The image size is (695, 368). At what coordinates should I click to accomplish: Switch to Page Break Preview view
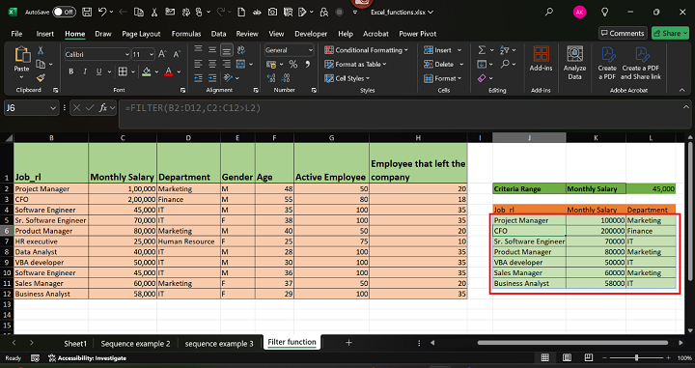click(588, 357)
